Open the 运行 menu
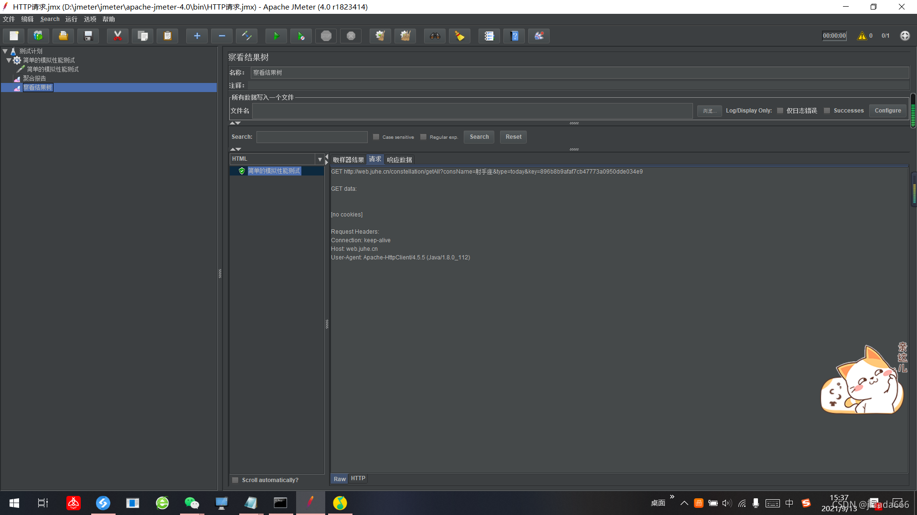The width and height of the screenshot is (917, 515). click(71, 19)
